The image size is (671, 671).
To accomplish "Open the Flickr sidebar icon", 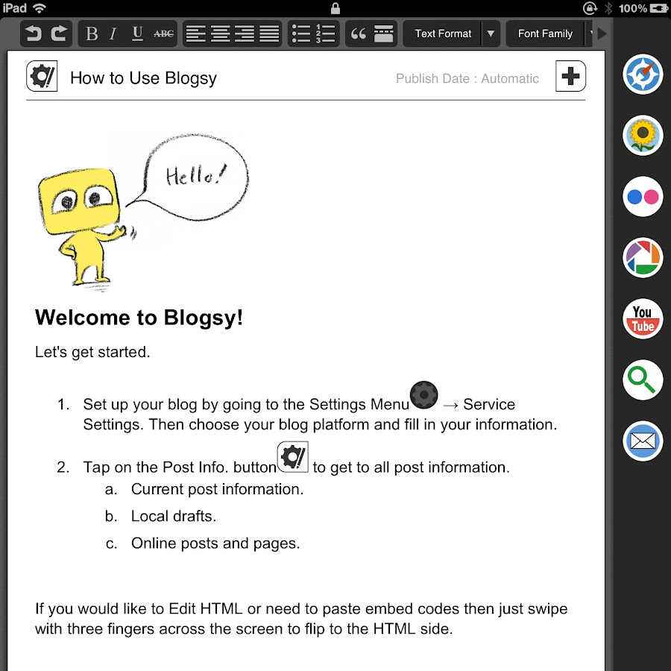I will click(x=643, y=196).
